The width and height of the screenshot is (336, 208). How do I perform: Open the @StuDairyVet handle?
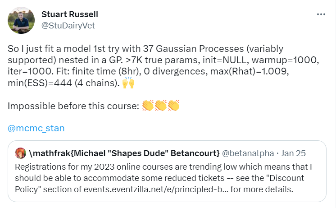point(68,26)
